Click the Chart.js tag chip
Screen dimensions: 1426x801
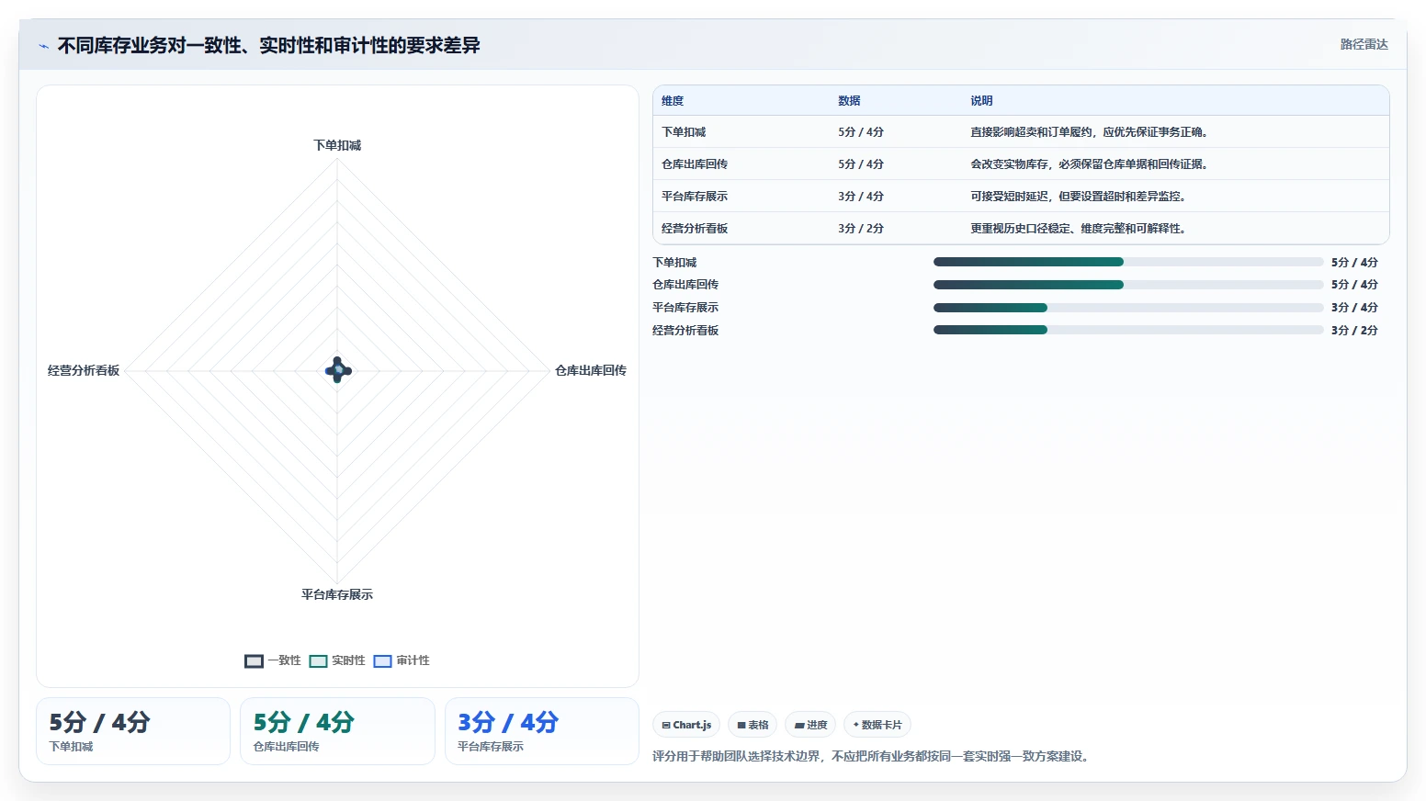click(x=686, y=725)
